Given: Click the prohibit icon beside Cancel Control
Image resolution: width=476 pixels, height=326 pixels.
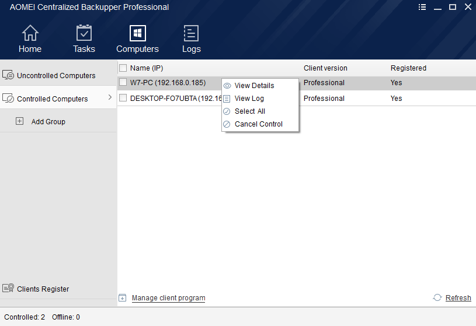Looking at the screenshot, I should pyautogui.click(x=227, y=124).
